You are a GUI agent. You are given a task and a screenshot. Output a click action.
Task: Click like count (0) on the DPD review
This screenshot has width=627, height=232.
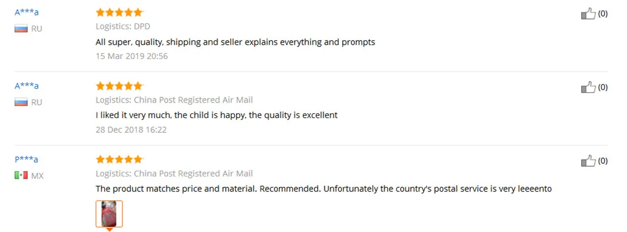tap(603, 14)
